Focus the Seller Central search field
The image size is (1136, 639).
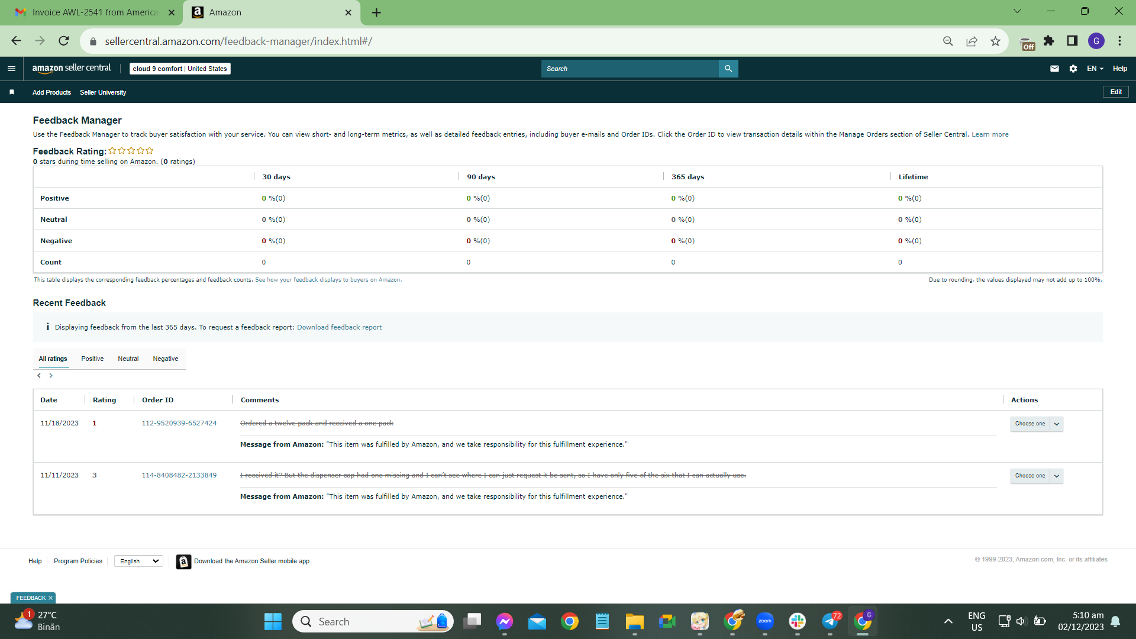coord(630,69)
